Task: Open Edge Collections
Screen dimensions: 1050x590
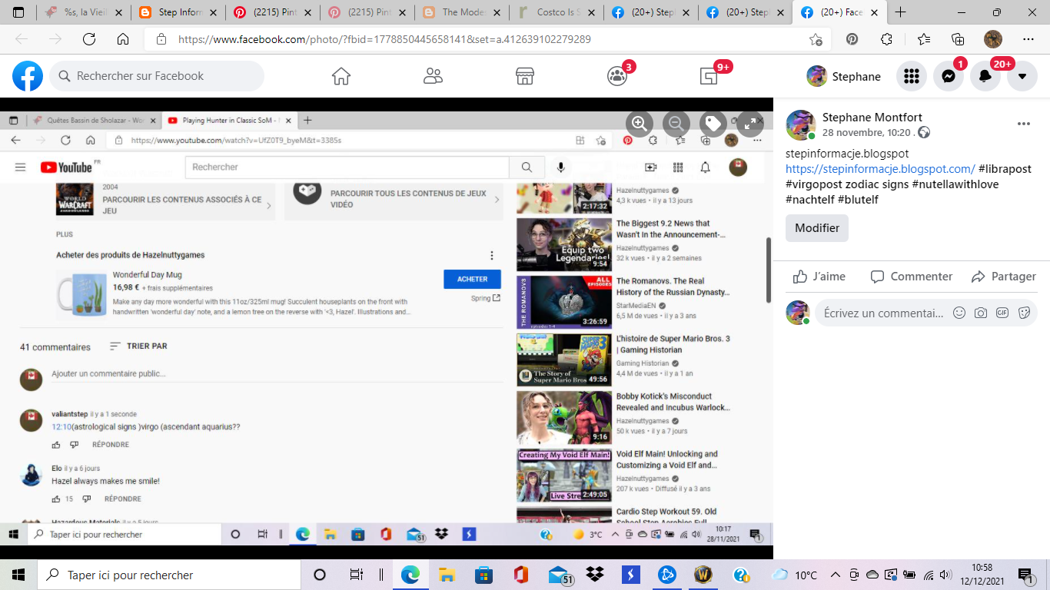Action: 958,39
